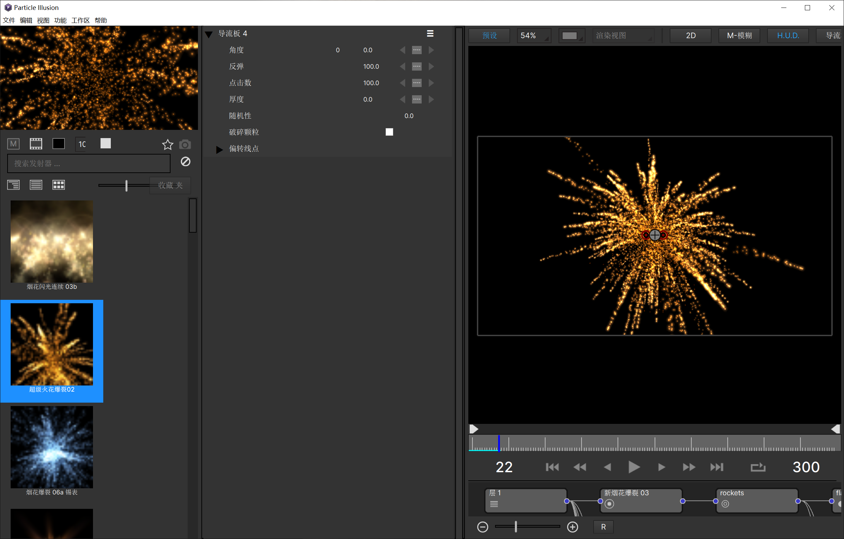This screenshot has height=539, width=844.
Task: Go to previous keyframe for 反弹
Action: (402, 66)
